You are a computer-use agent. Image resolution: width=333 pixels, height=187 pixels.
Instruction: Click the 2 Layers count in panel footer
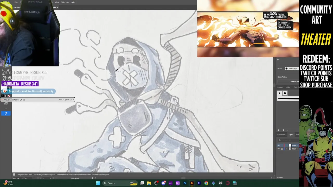(280, 178)
